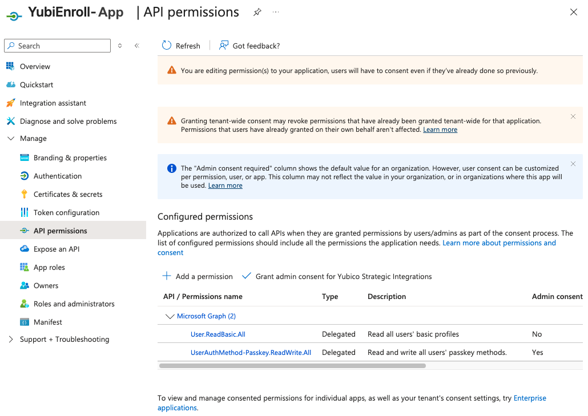Click the App roles icon
The width and height of the screenshot is (588, 416).
point(25,267)
